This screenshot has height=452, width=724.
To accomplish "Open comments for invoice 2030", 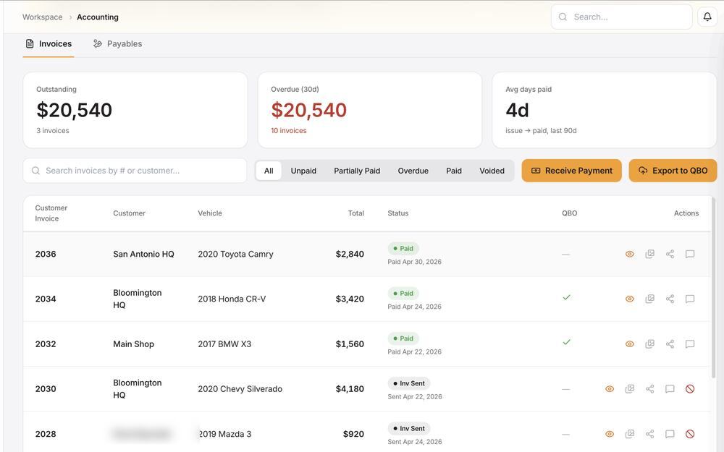I will pos(670,389).
